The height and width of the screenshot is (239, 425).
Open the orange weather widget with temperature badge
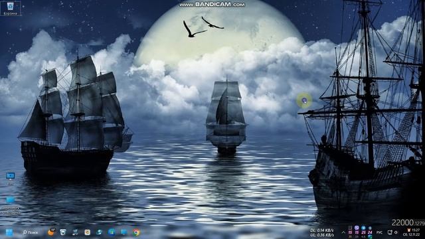pos(51,232)
